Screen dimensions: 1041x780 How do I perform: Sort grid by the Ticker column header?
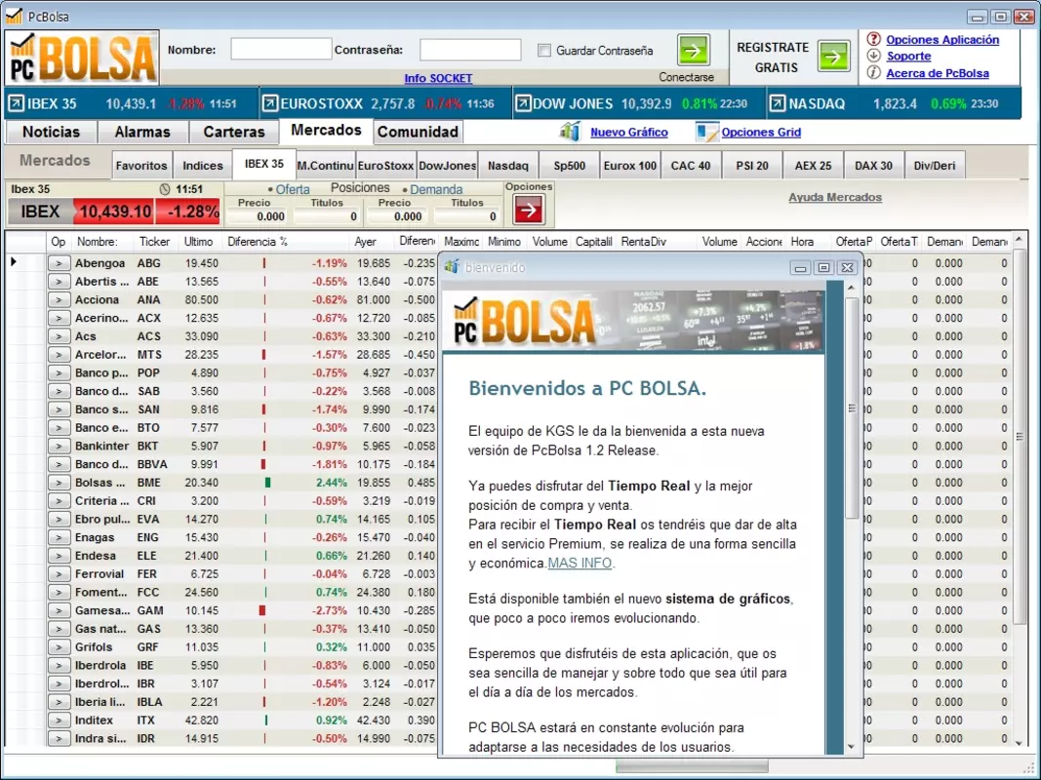point(154,242)
